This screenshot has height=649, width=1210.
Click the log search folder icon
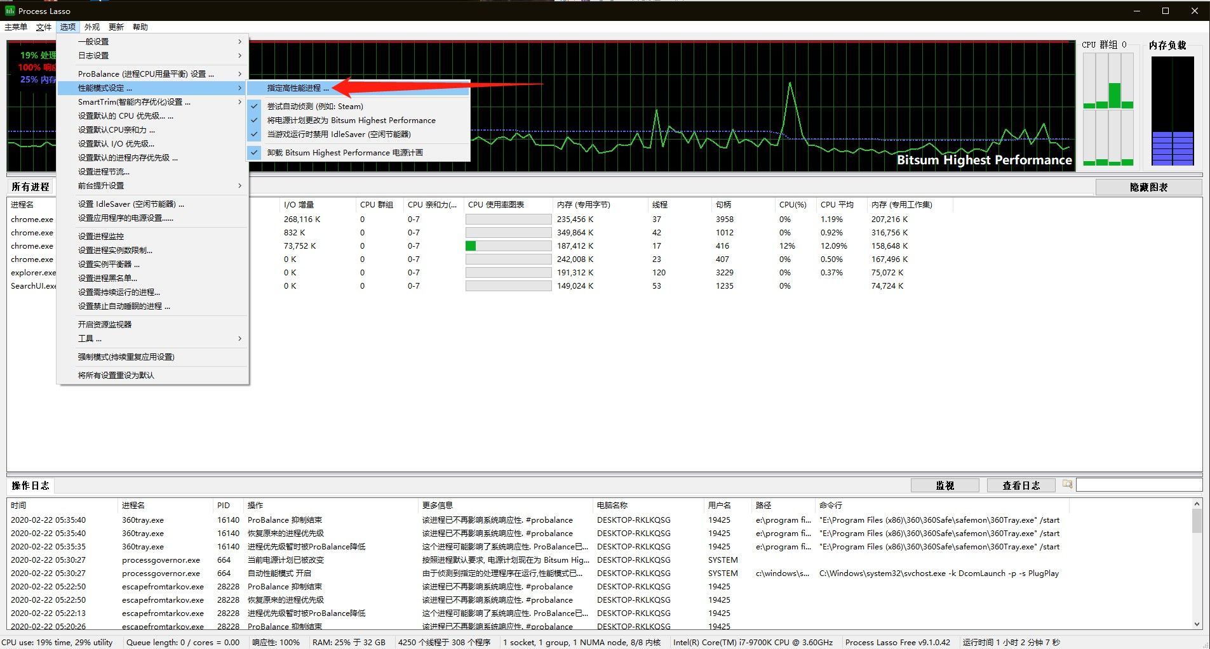[x=1068, y=485]
